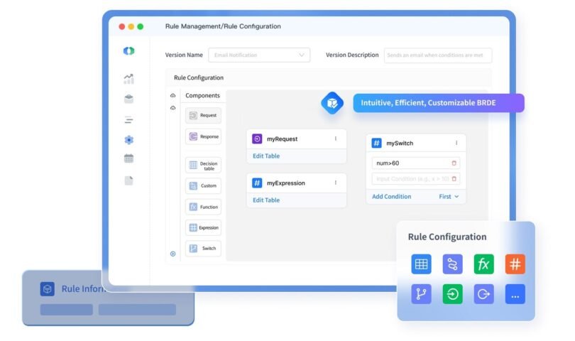Open the calendar icon in left sidebar
575x341 pixels.
point(128,158)
